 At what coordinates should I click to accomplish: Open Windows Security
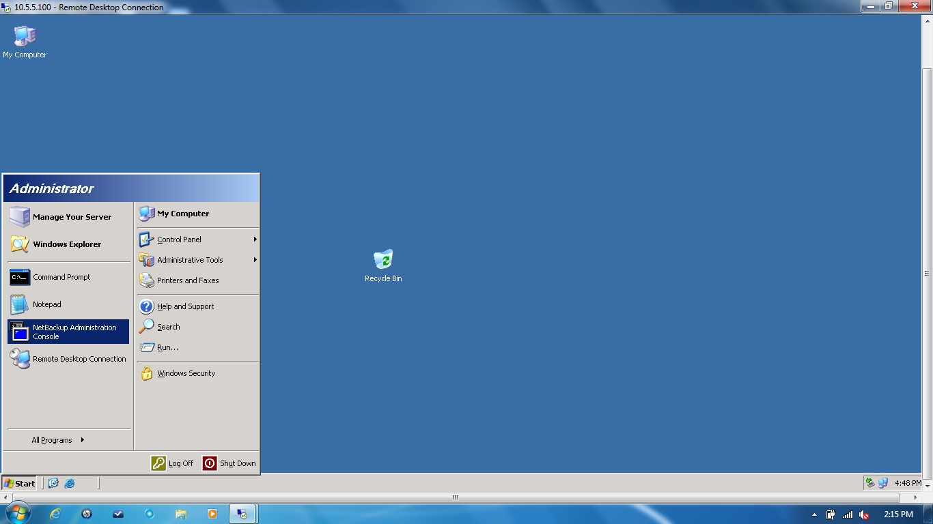pos(197,373)
